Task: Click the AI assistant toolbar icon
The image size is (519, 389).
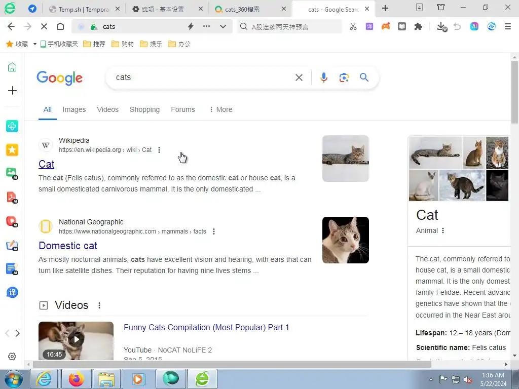Action: [474, 26]
